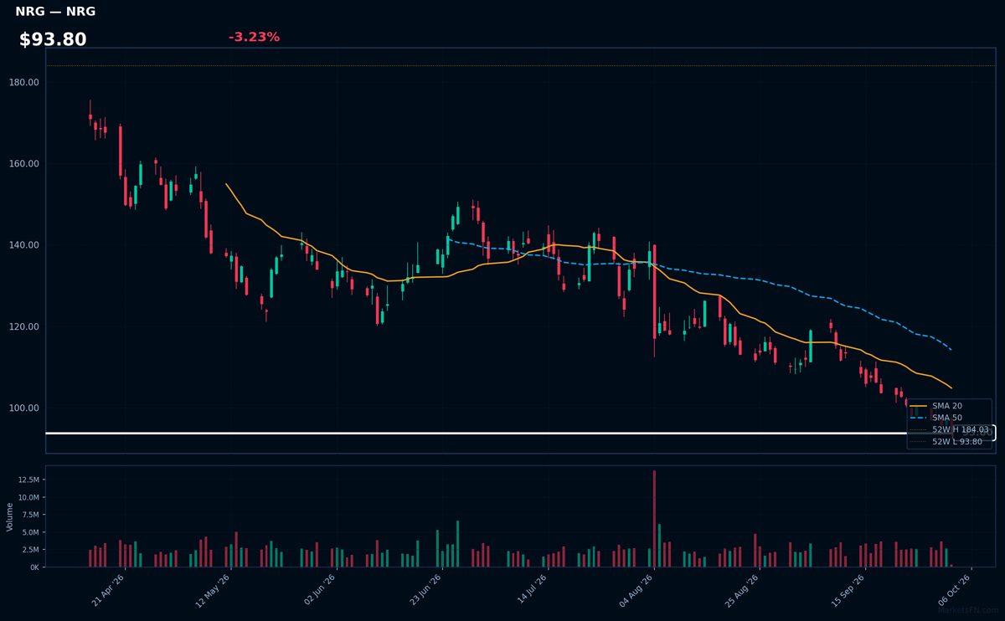The width and height of the screenshot is (1005, 621).
Task: Click the tallest red volume bar
Action: [x=654, y=519]
